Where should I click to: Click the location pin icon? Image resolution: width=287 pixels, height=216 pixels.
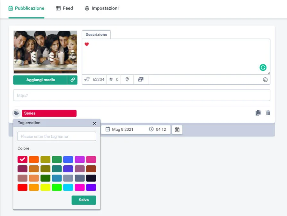pyautogui.click(x=127, y=80)
